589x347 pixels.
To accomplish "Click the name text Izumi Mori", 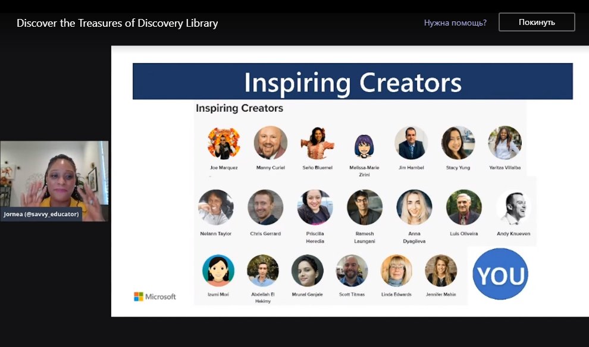I will tap(218, 294).
